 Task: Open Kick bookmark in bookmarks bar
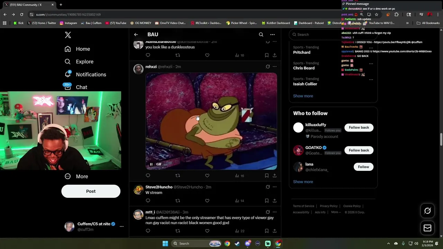coord(18,23)
